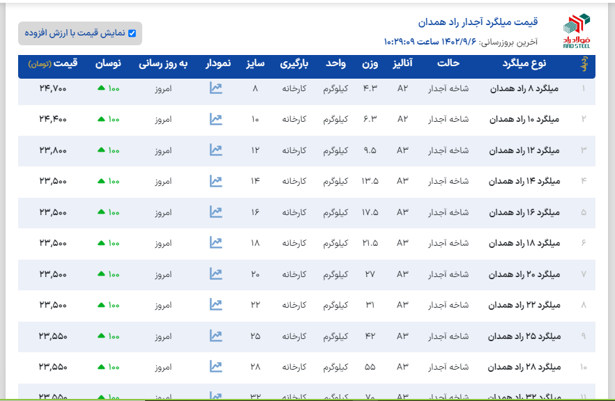Open chart icon for میلگرد 10 راد همدان
Image resolution: width=615 pixels, height=401 pixels.
coord(215,119)
